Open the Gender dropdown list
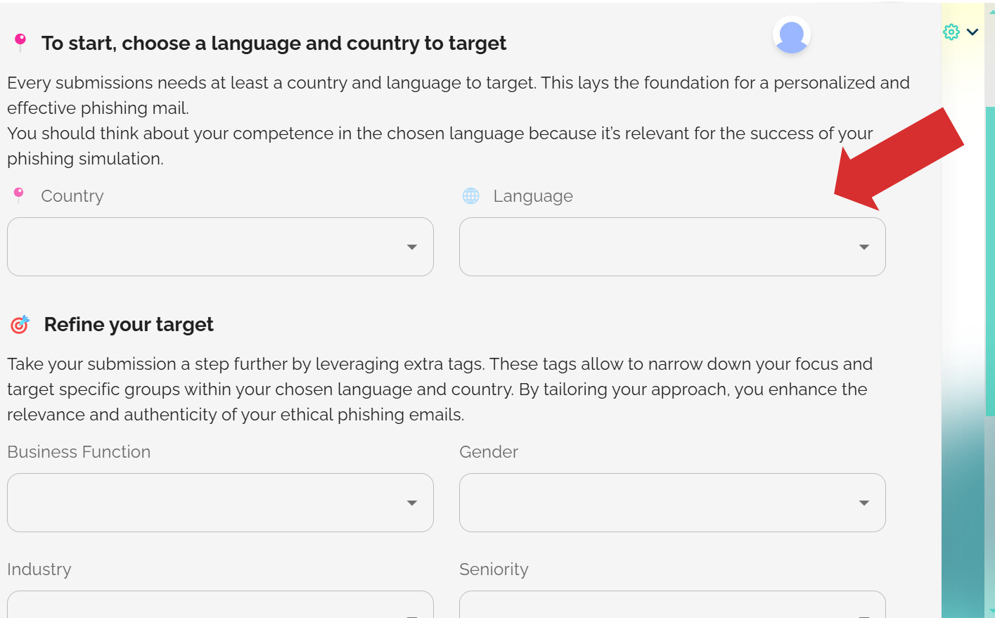This screenshot has width=995, height=618. (x=672, y=503)
